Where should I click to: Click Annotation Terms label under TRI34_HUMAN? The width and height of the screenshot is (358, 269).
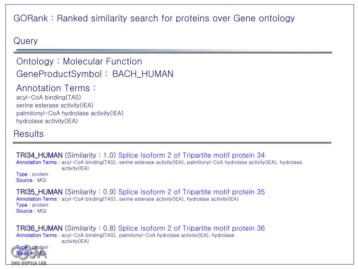pos(36,163)
